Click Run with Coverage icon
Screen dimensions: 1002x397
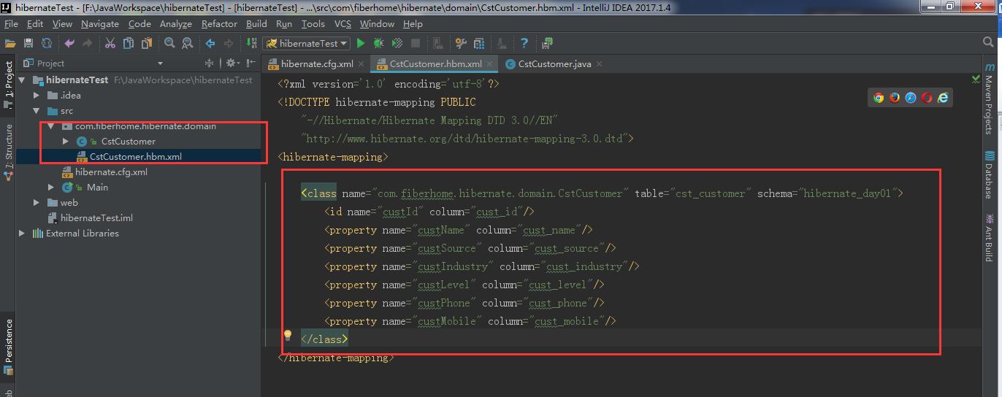pos(397,43)
